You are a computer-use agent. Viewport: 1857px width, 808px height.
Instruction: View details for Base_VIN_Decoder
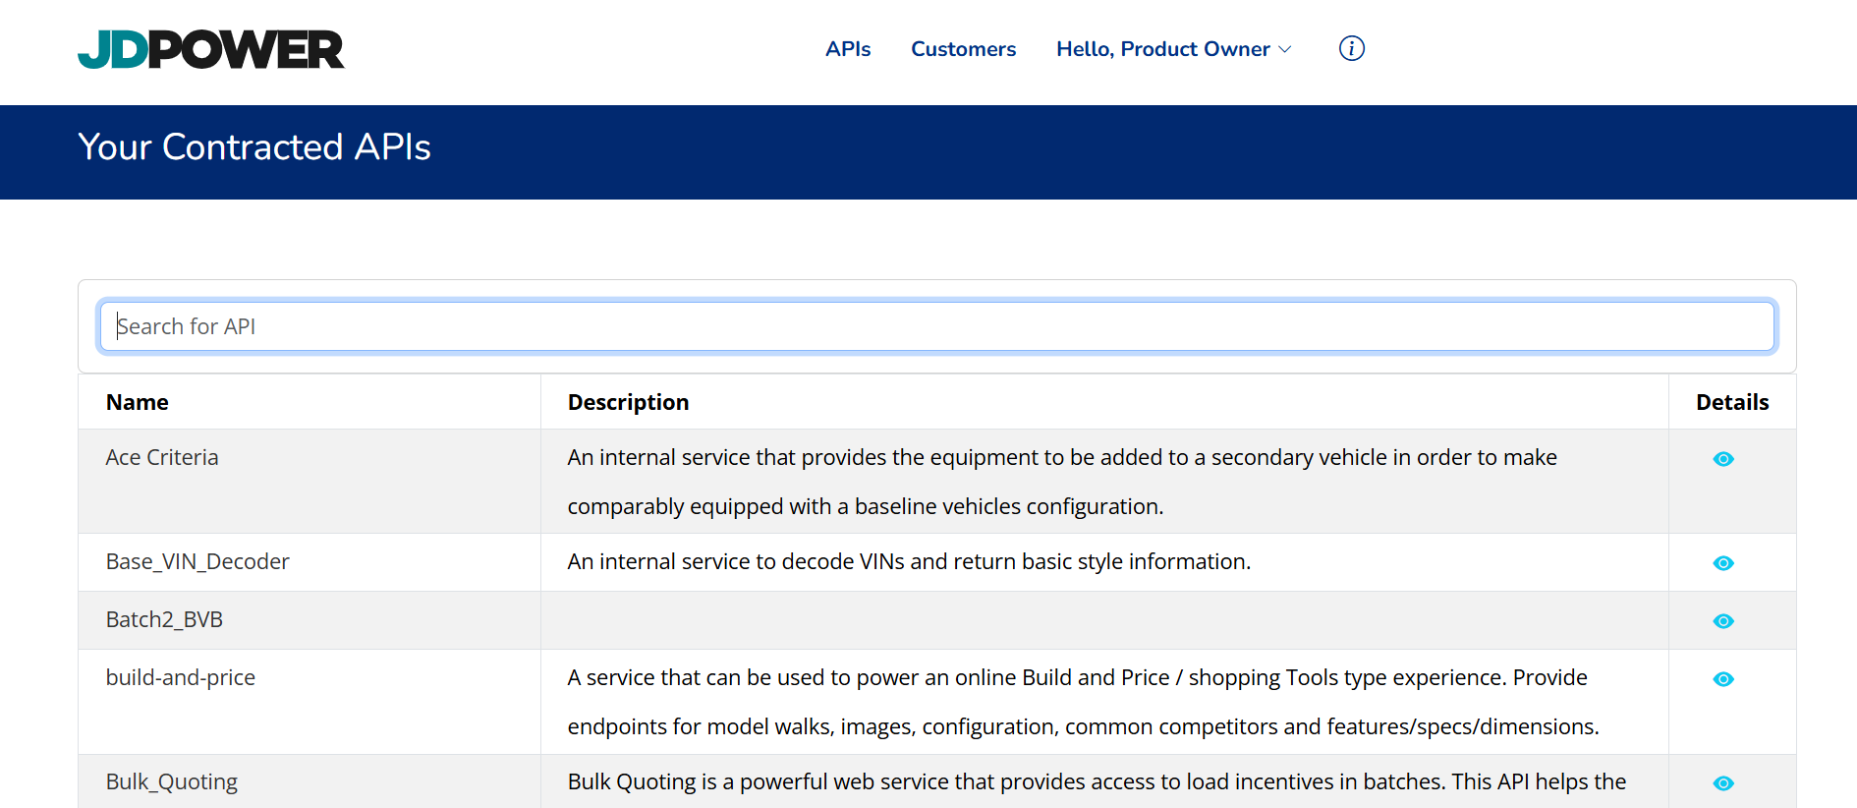[x=1722, y=563]
